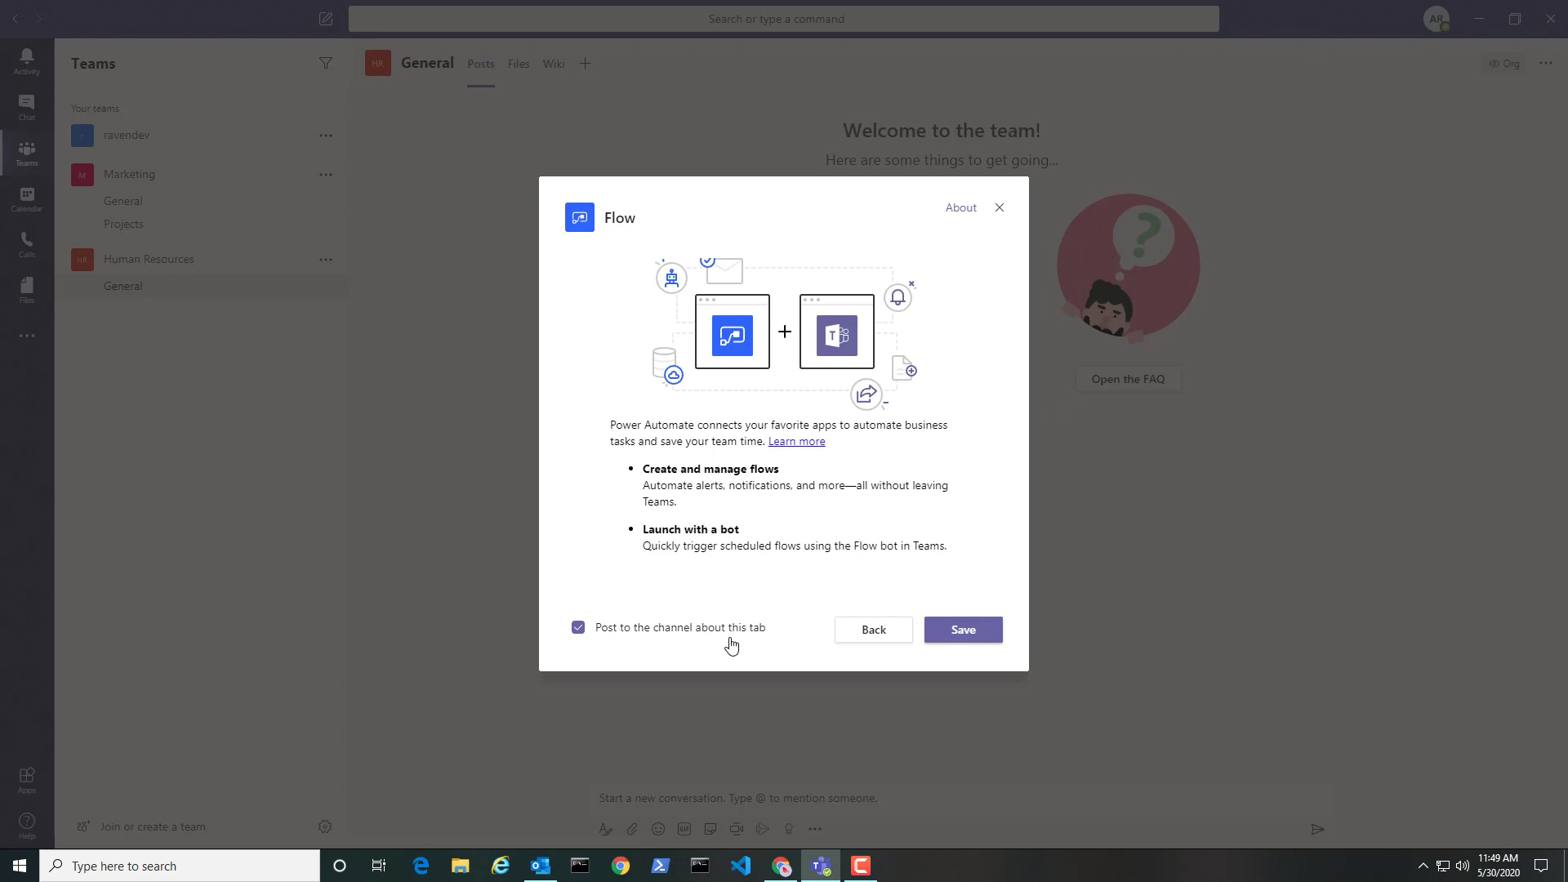The image size is (1568, 882).
Task: Open the Projects channel
Action: click(x=123, y=224)
